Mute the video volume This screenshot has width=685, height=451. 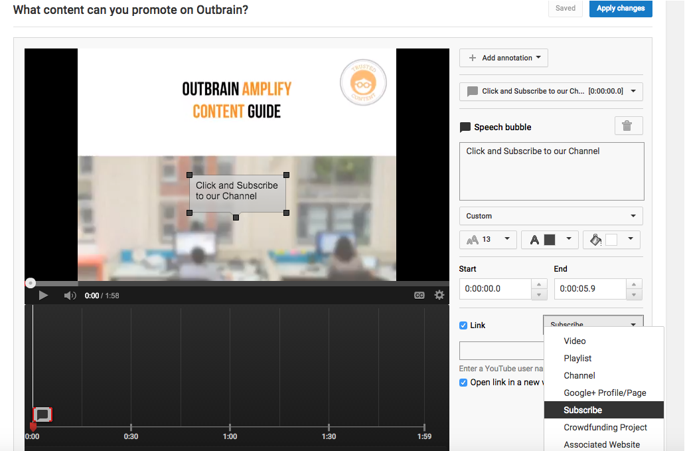[70, 296]
